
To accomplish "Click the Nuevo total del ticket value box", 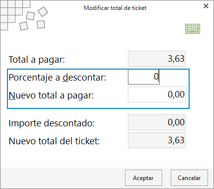I will (x=157, y=140).
